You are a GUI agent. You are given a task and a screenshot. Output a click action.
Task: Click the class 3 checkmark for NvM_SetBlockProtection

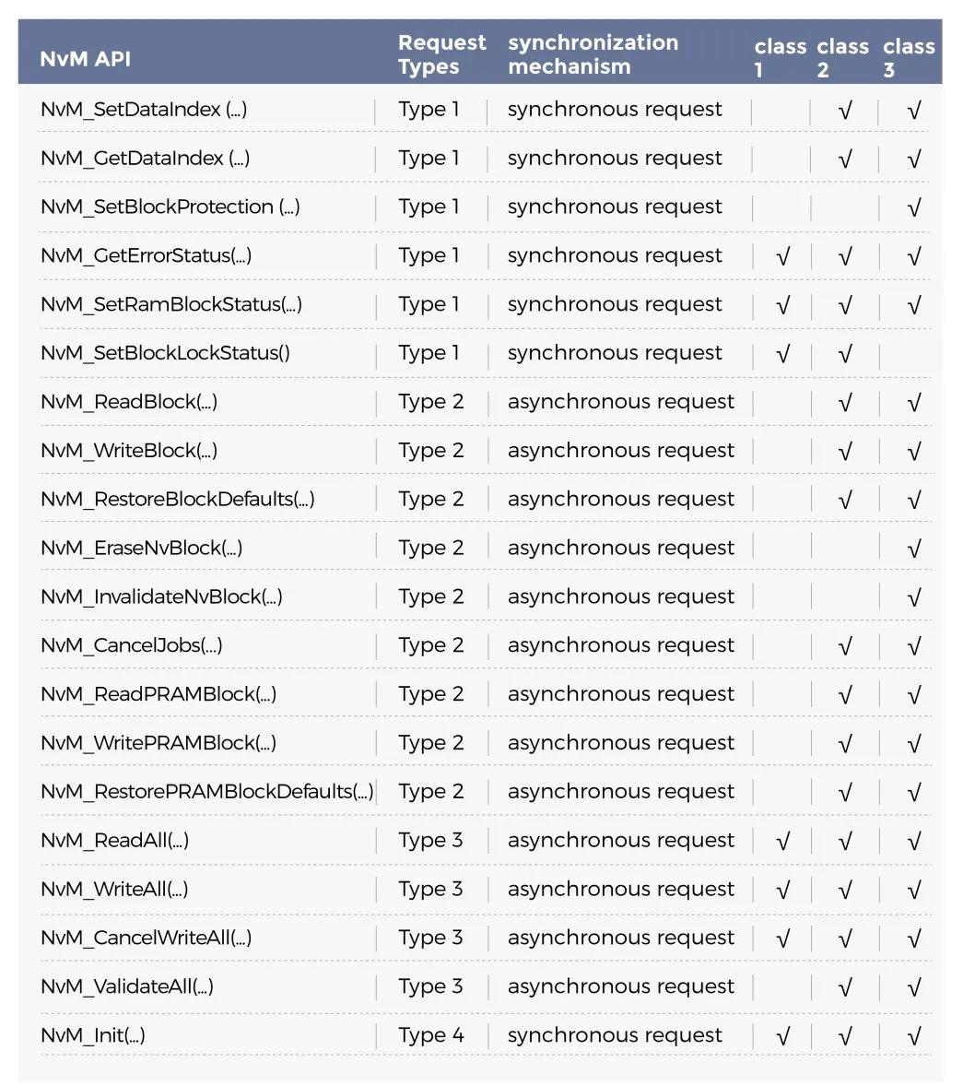[x=913, y=208]
